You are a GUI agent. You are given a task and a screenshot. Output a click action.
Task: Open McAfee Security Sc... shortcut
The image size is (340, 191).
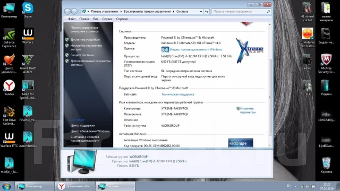[x=326, y=64]
